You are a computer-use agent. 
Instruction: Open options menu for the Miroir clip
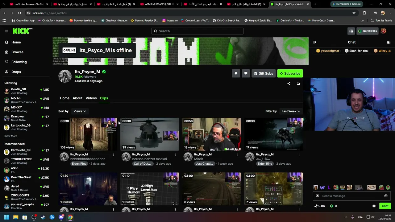point(237,154)
